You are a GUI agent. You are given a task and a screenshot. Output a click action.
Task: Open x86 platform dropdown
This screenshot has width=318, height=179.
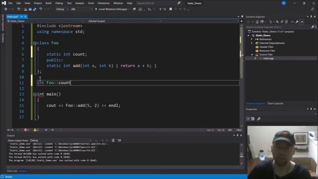click(x=81, y=9)
